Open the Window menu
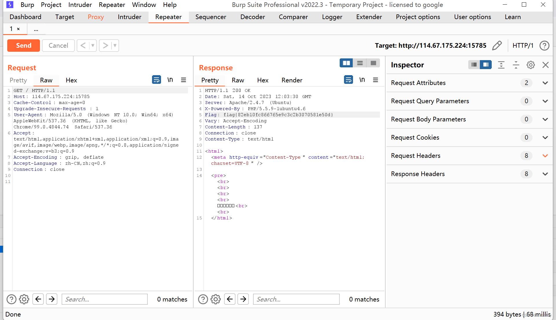Viewport: 556px width, 320px height. [x=144, y=5]
